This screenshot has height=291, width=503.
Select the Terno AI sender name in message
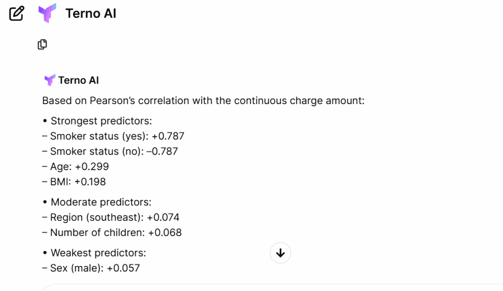(x=79, y=80)
